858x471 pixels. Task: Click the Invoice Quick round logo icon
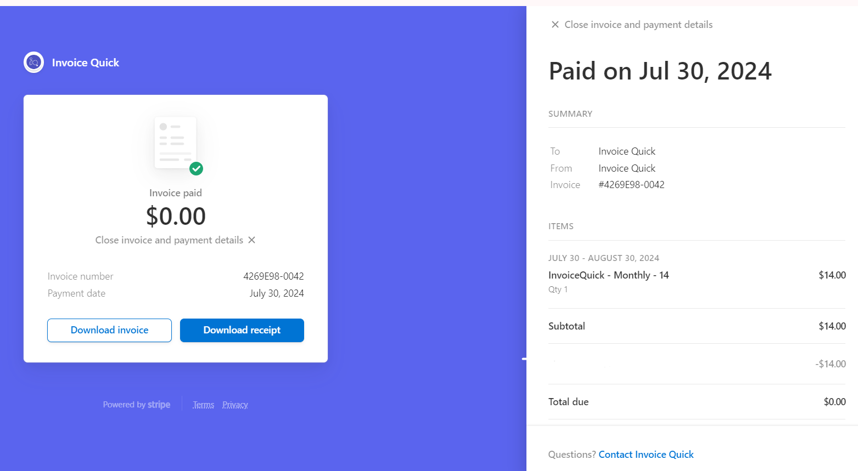click(33, 63)
